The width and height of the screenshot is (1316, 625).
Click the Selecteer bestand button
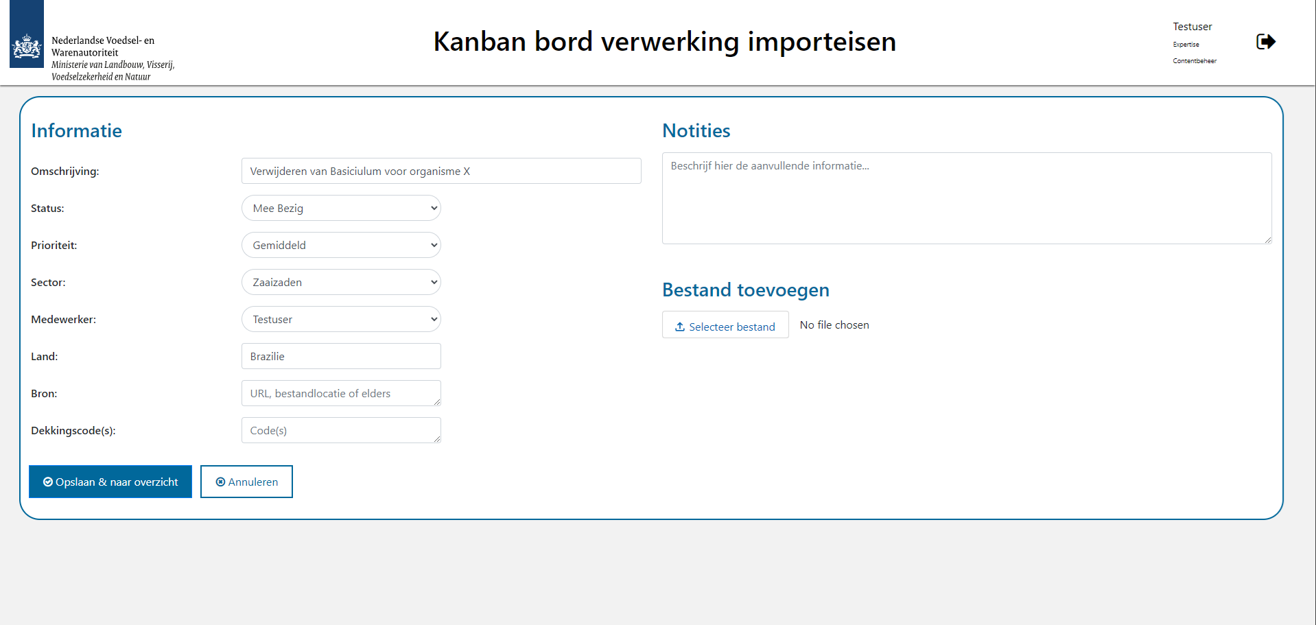click(x=725, y=325)
